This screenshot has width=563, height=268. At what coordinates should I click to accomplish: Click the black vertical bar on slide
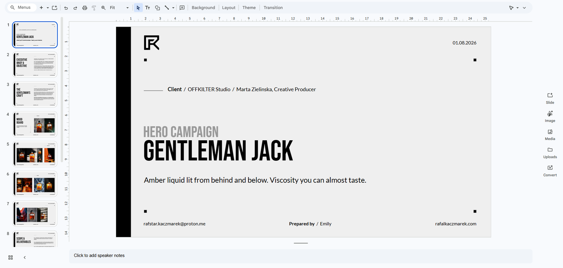click(x=124, y=132)
